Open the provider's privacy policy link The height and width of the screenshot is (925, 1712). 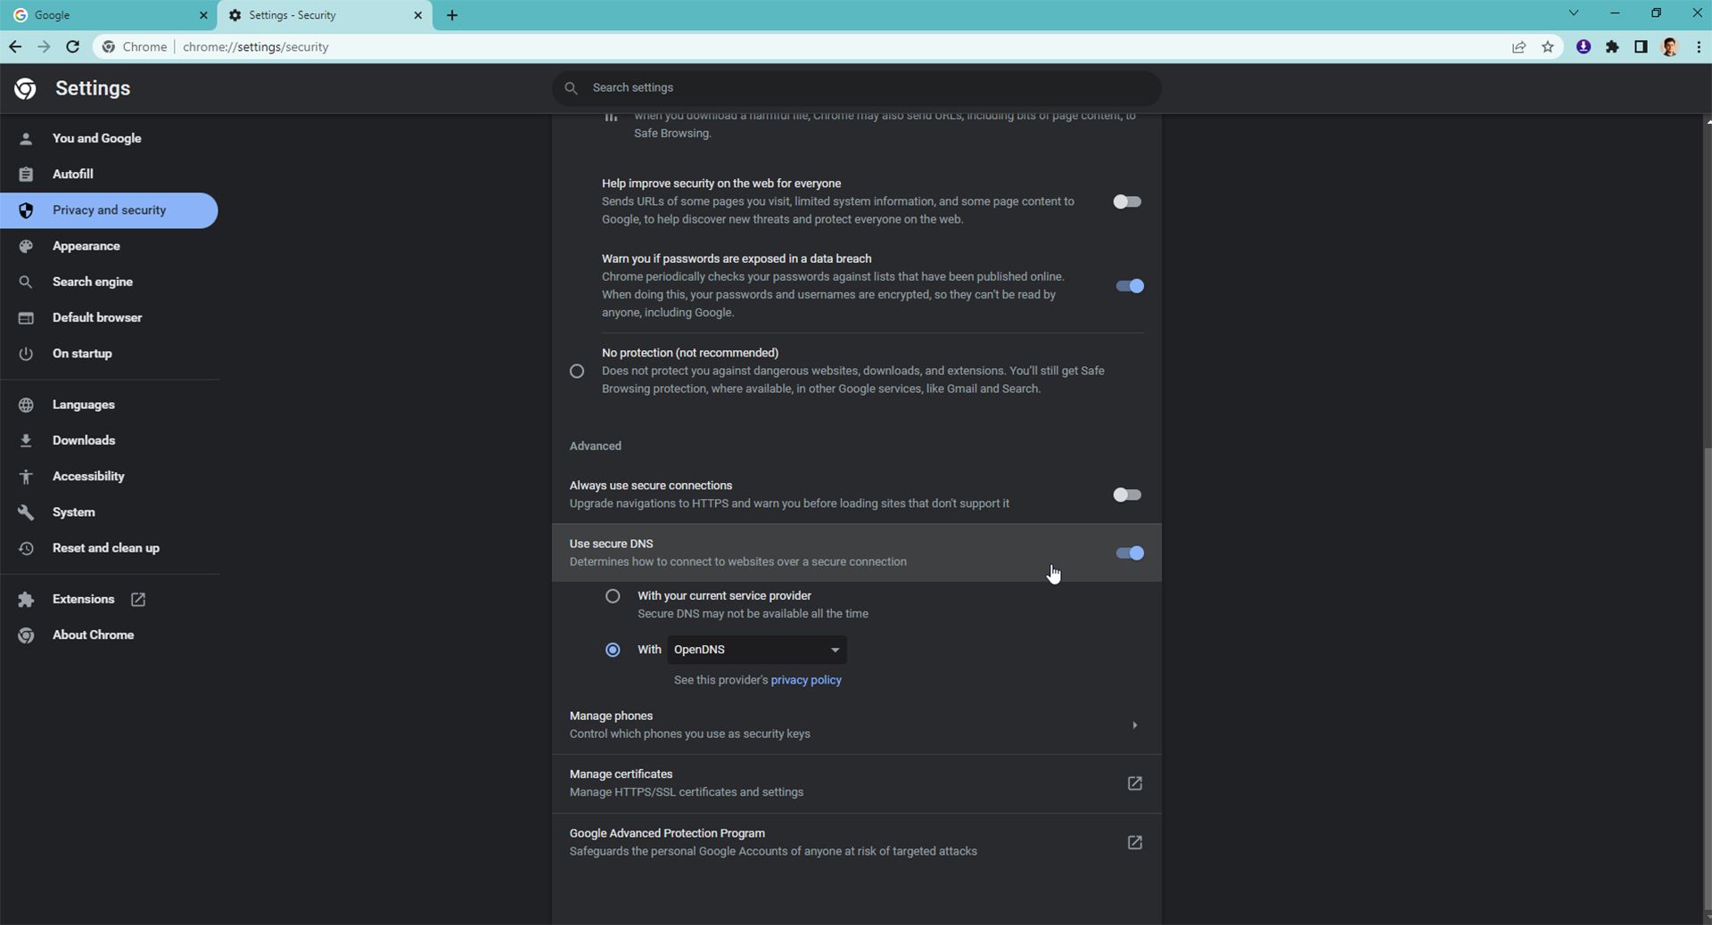click(805, 680)
